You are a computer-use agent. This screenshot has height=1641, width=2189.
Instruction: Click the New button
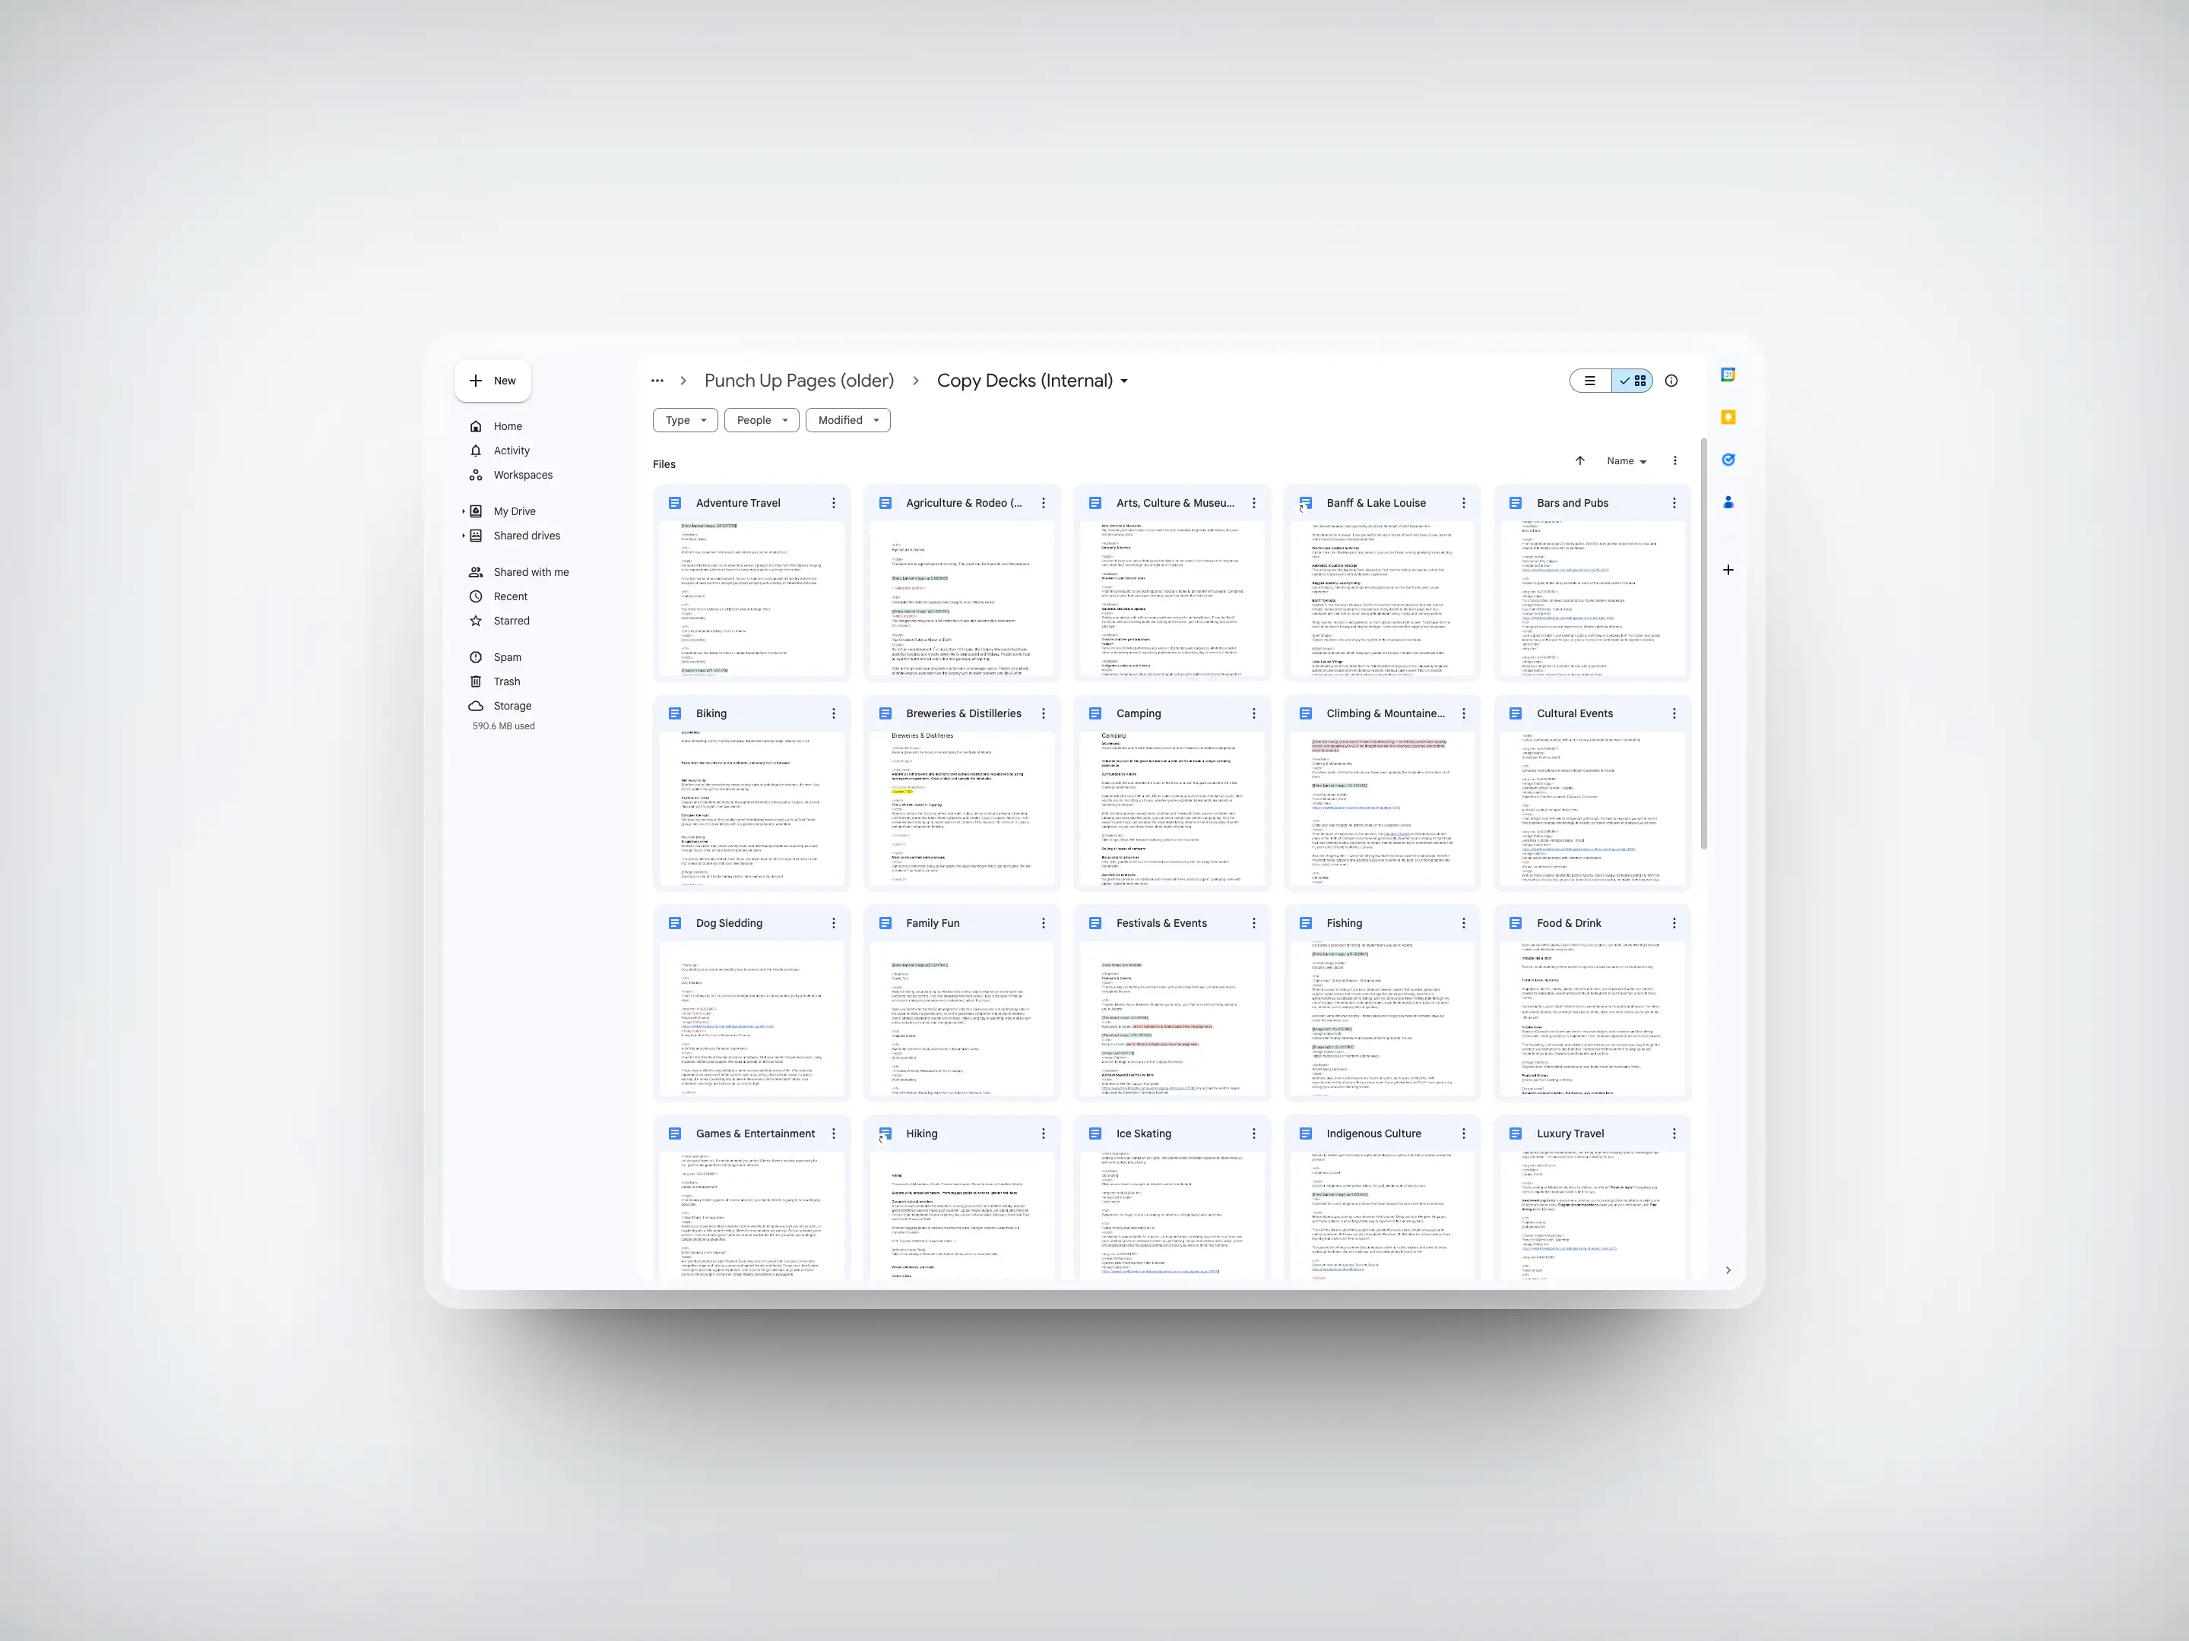point(493,381)
